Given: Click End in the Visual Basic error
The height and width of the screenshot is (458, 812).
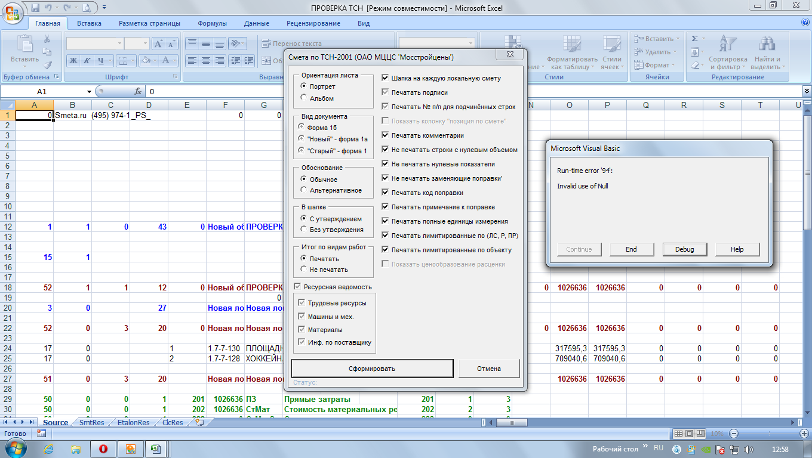Looking at the screenshot, I should coord(631,249).
